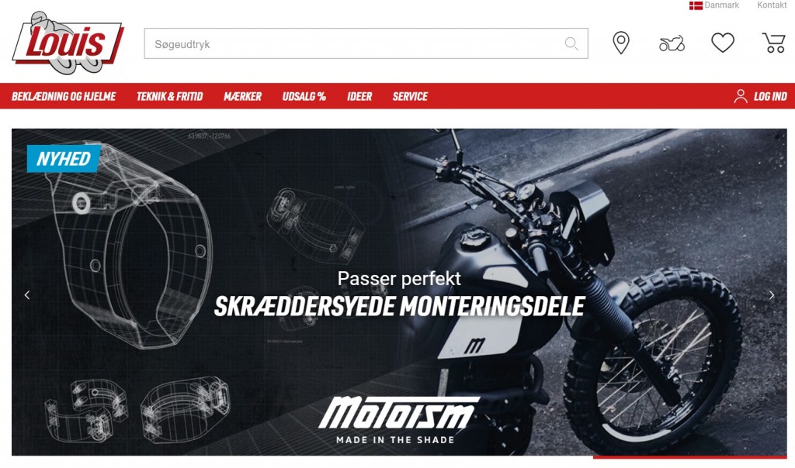Viewport: 795px width, 468px height.
Task: Open the wishlist heart icon
Action: coord(723,43)
